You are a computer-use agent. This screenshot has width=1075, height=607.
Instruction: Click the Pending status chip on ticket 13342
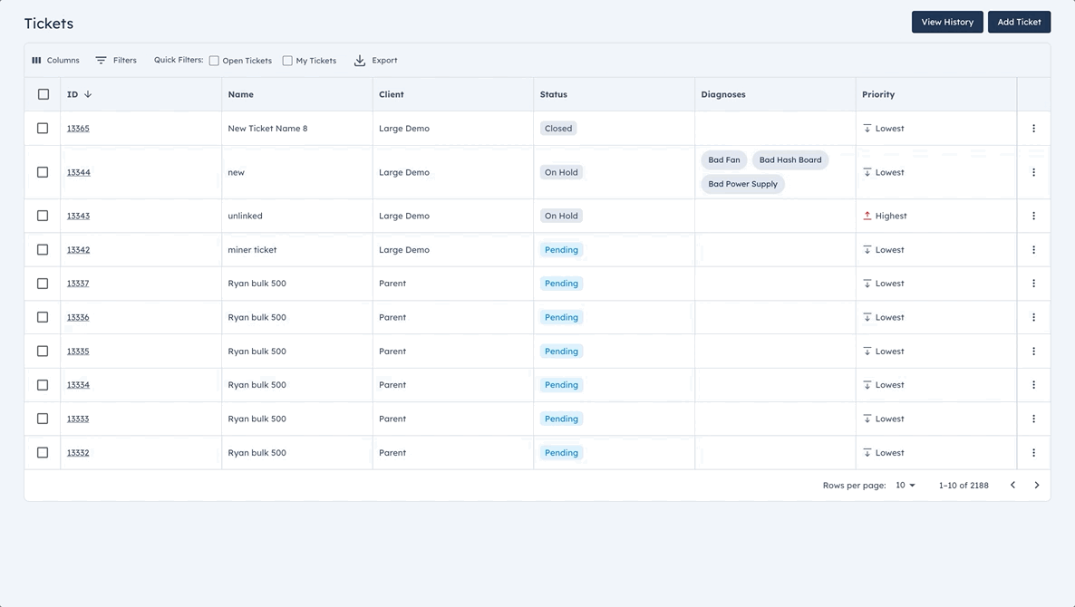561,249
